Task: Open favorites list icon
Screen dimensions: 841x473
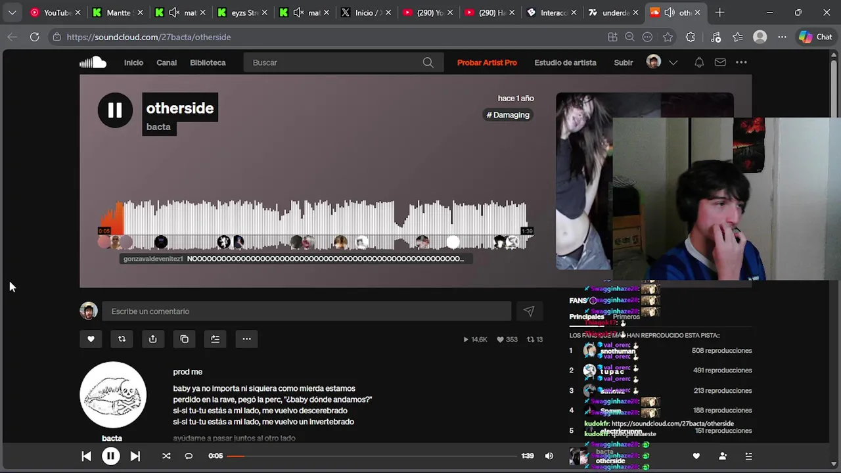Action: click(x=737, y=37)
